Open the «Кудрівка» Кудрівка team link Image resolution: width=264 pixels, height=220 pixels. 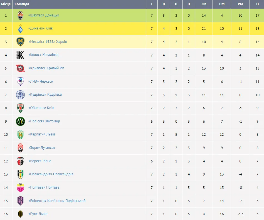tap(45, 95)
